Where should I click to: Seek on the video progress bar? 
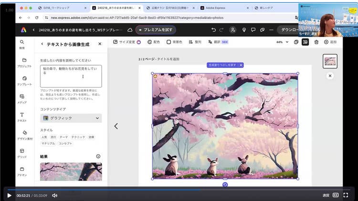click(x=179, y=190)
